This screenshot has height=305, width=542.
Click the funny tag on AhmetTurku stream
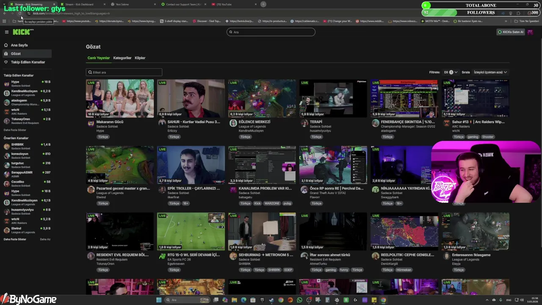click(x=344, y=270)
